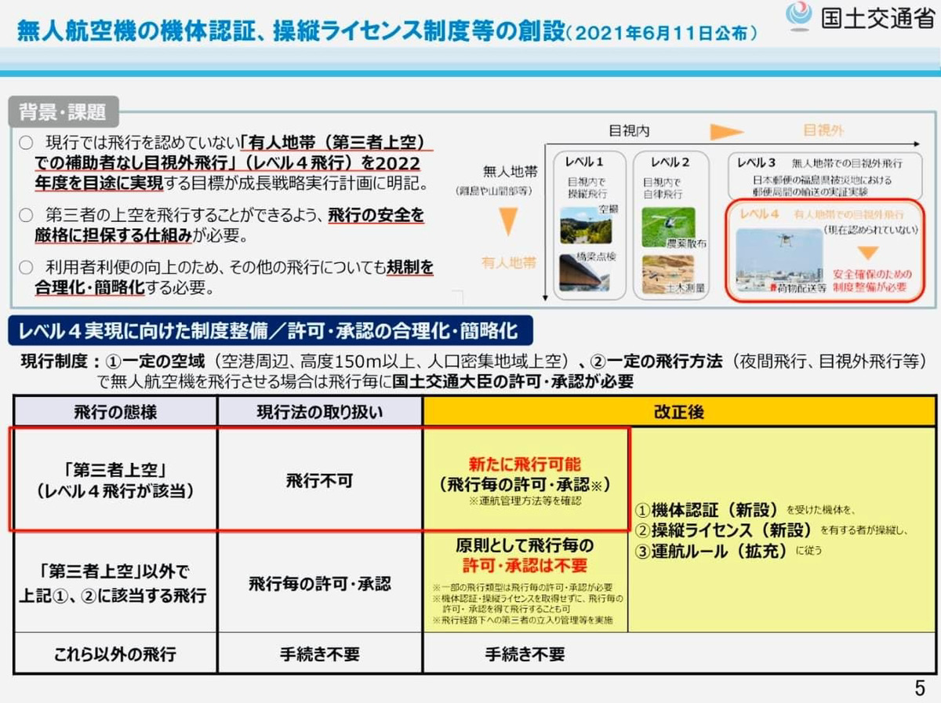Click the page number 5
Viewport: 941px width, 703px height.
click(x=919, y=688)
